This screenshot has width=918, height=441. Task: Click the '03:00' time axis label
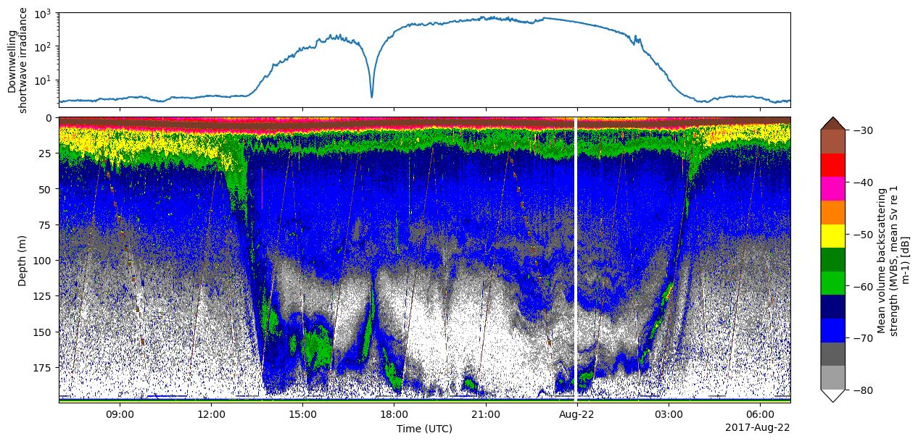click(x=669, y=415)
